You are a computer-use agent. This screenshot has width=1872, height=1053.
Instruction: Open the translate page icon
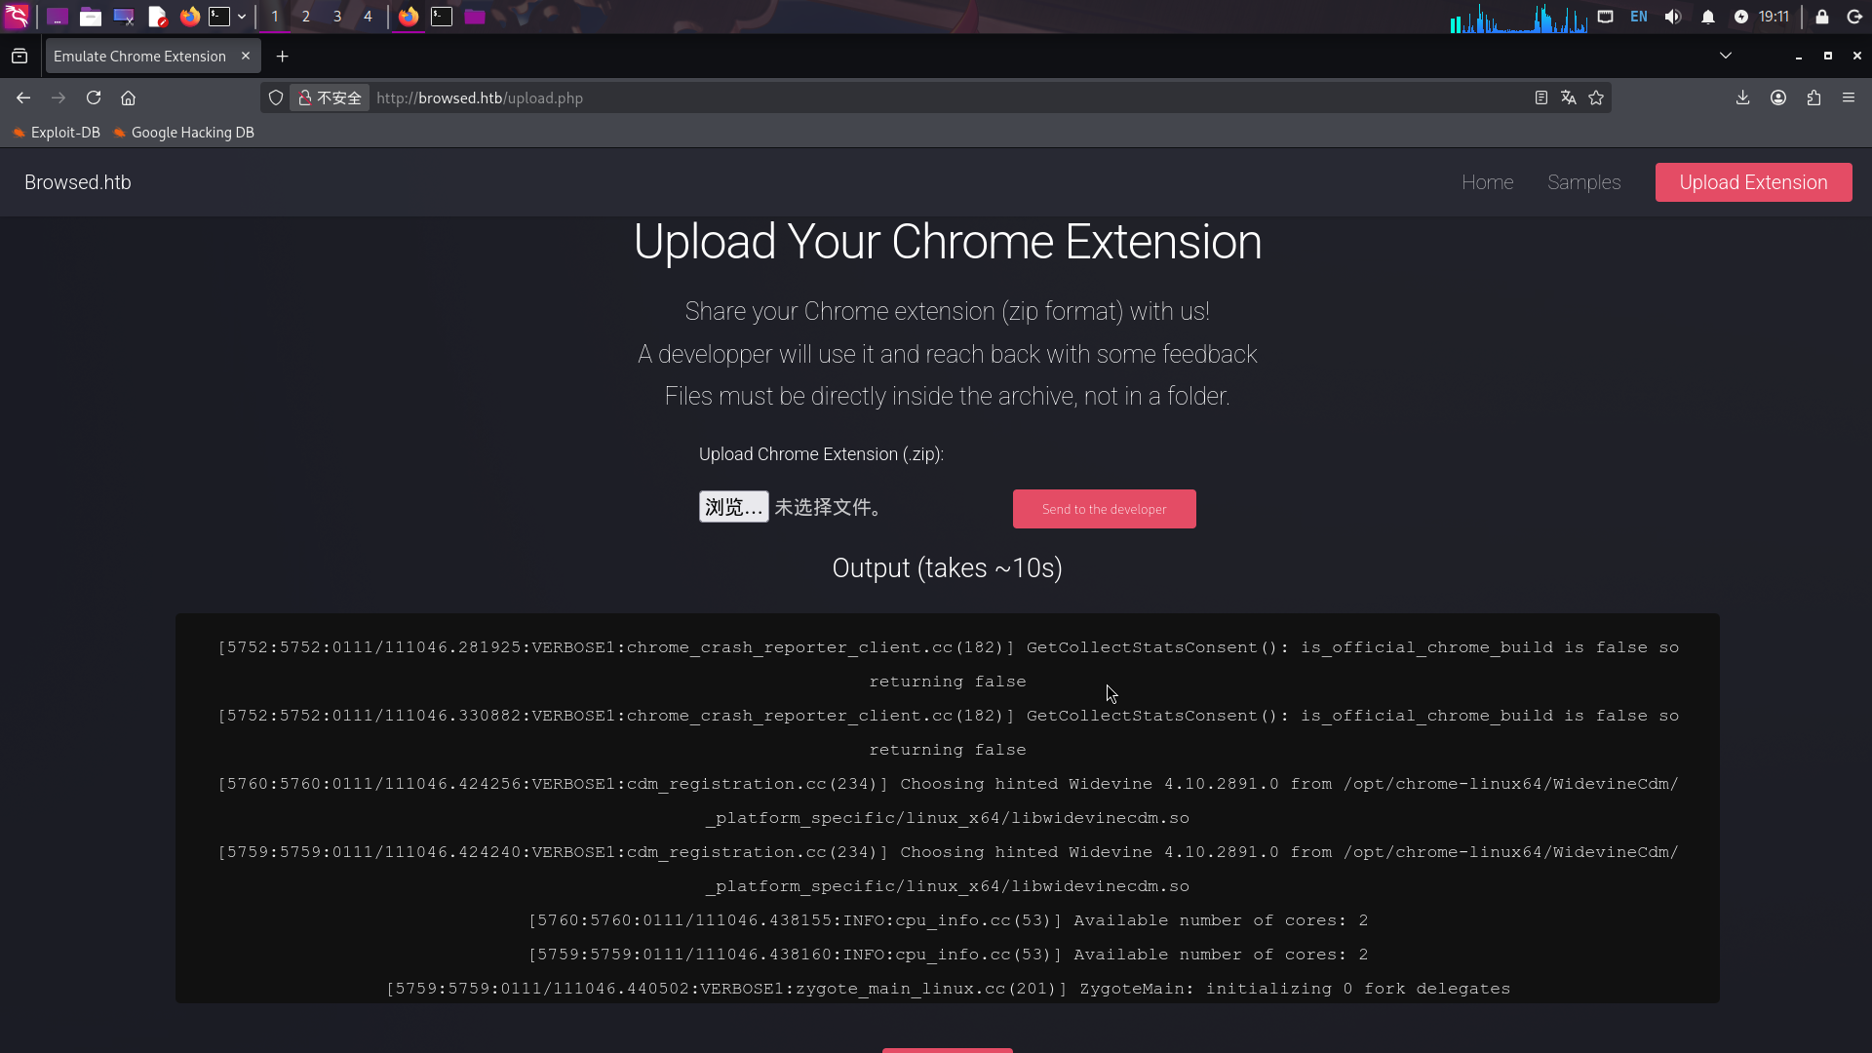point(1568,97)
